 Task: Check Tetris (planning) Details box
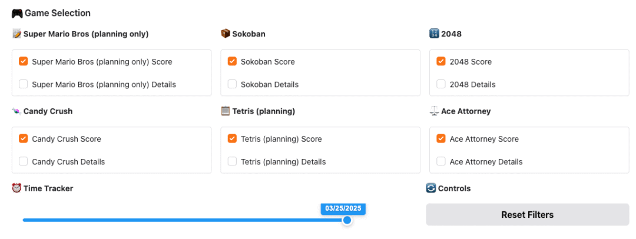[232, 161]
